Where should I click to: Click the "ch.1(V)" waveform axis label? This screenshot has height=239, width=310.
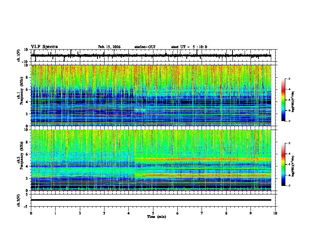pyautogui.click(x=19, y=55)
